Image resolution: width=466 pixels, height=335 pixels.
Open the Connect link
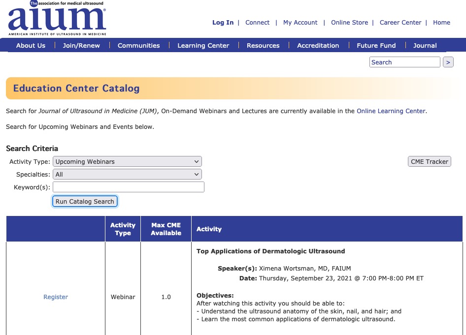257,23
